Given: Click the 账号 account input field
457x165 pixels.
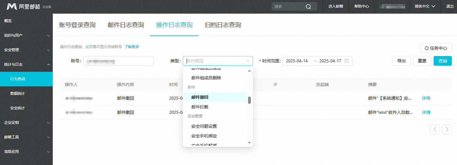Looking at the screenshot, I should [118, 61].
